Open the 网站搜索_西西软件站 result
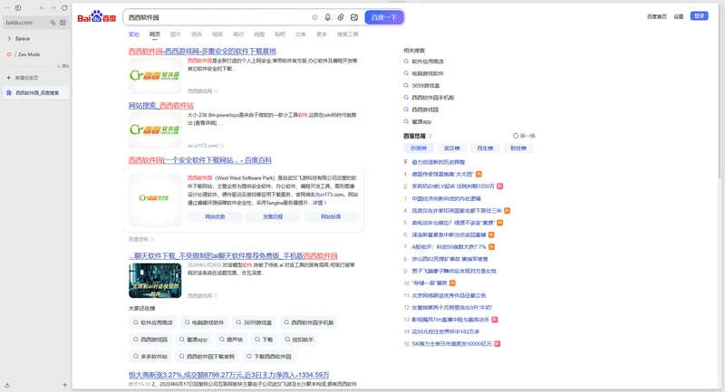The height and width of the screenshot is (392, 725). tap(161, 105)
